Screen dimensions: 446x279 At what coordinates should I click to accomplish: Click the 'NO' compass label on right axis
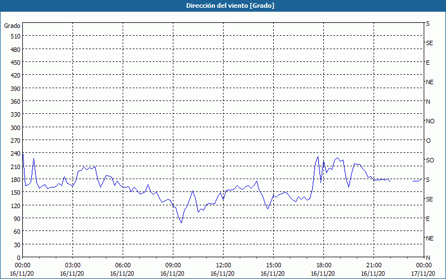(x=430, y=121)
